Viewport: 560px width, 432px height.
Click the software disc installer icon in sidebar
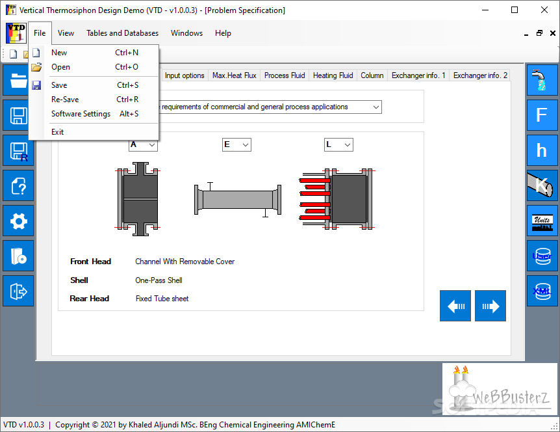[x=18, y=256]
